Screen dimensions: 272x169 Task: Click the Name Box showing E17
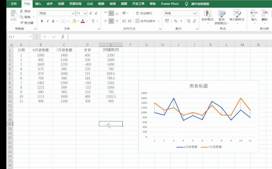[x=19, y=37]
